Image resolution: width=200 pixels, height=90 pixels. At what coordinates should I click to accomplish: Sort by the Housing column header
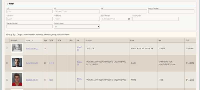(107, 40)
